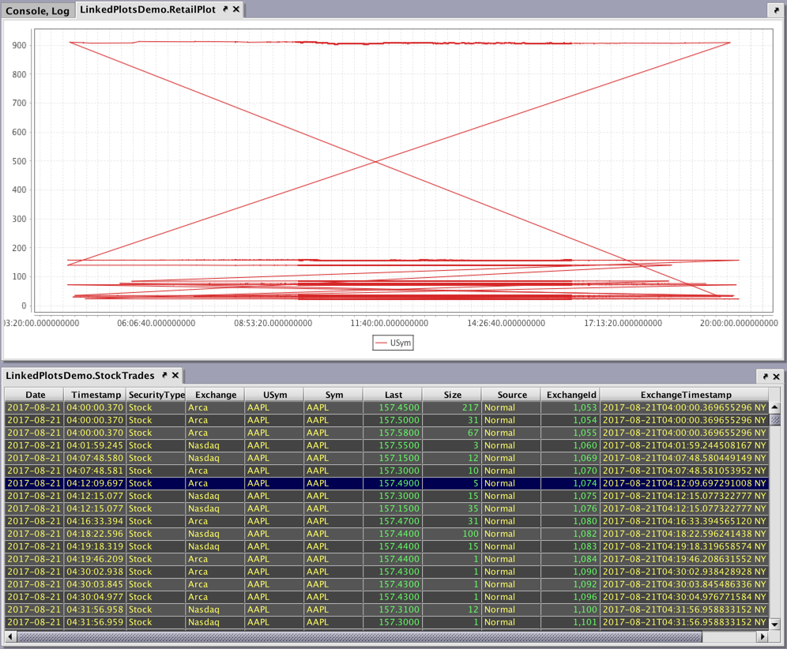Image resolution: width=787 pixels, height=649 pixels.
Task: Switch to the Console, Log tab
Action: pos(38,10)
